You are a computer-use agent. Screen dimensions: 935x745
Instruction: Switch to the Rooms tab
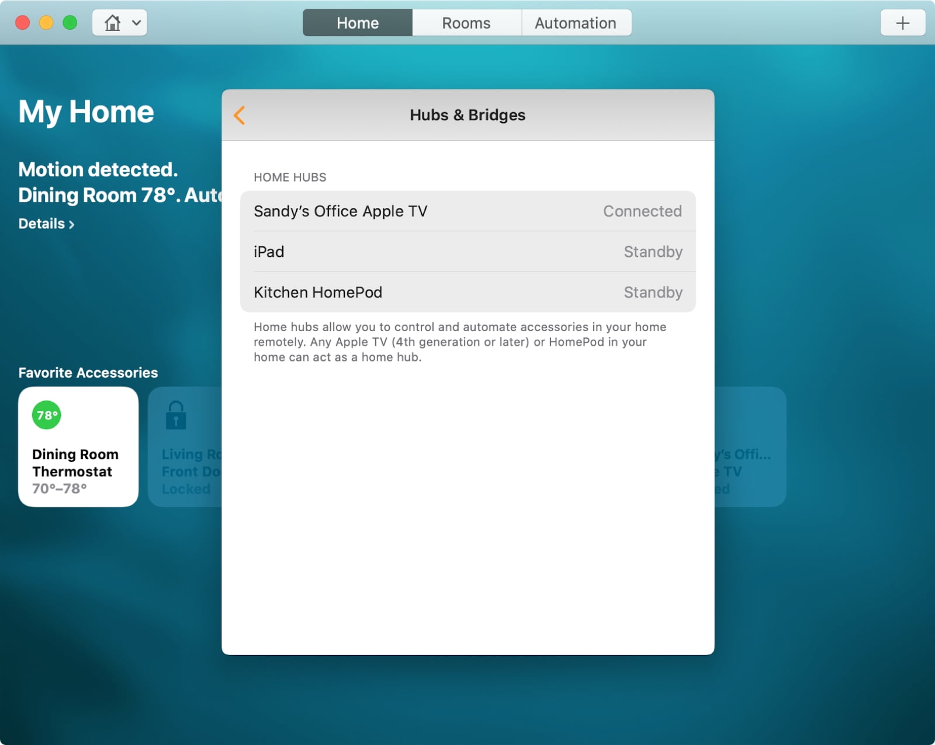point(466,23)
